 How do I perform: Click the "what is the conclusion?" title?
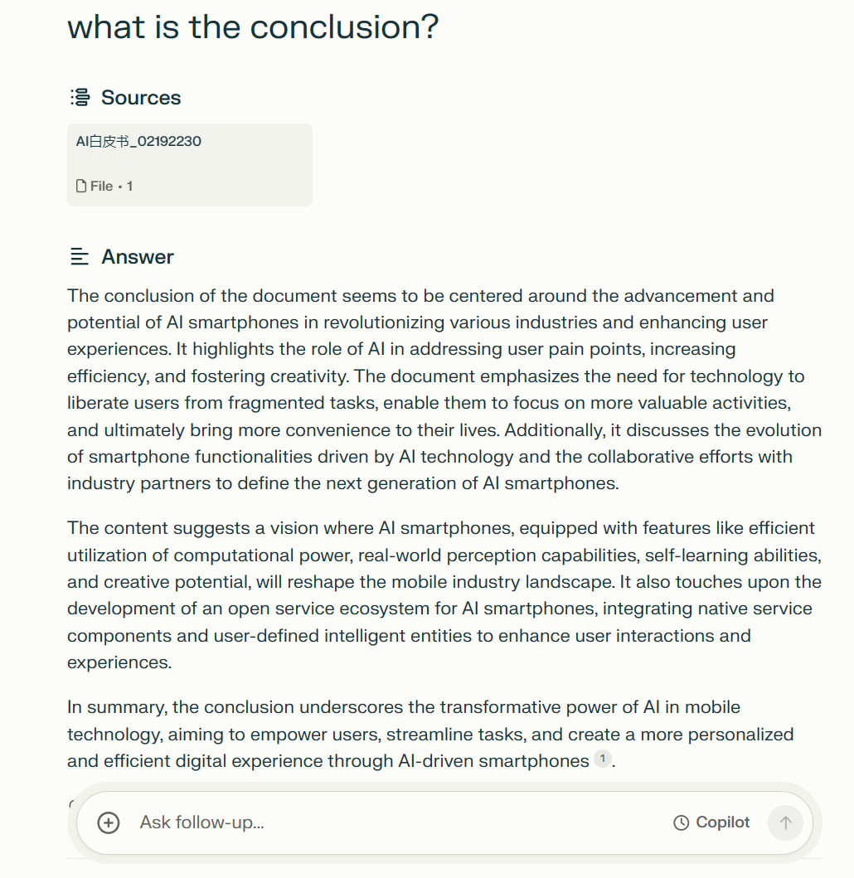coord(253,27)
